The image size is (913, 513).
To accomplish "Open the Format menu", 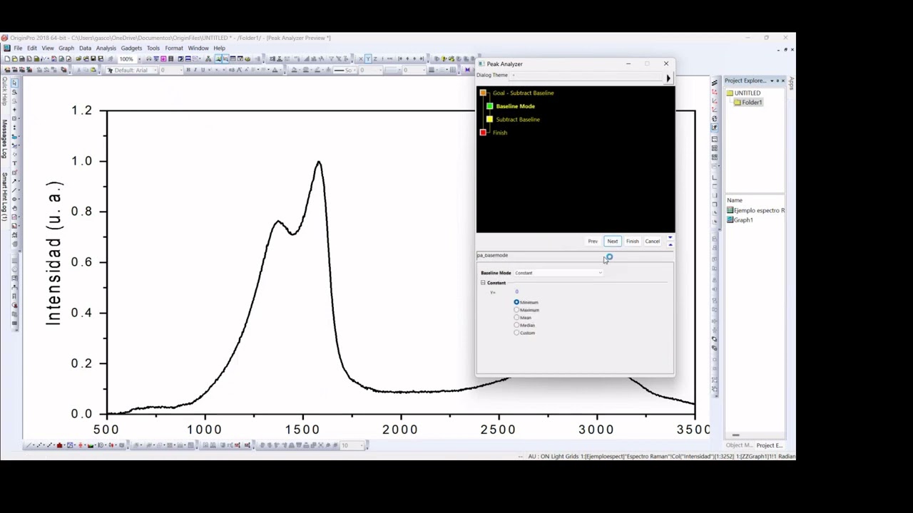I will click(174, 48).
